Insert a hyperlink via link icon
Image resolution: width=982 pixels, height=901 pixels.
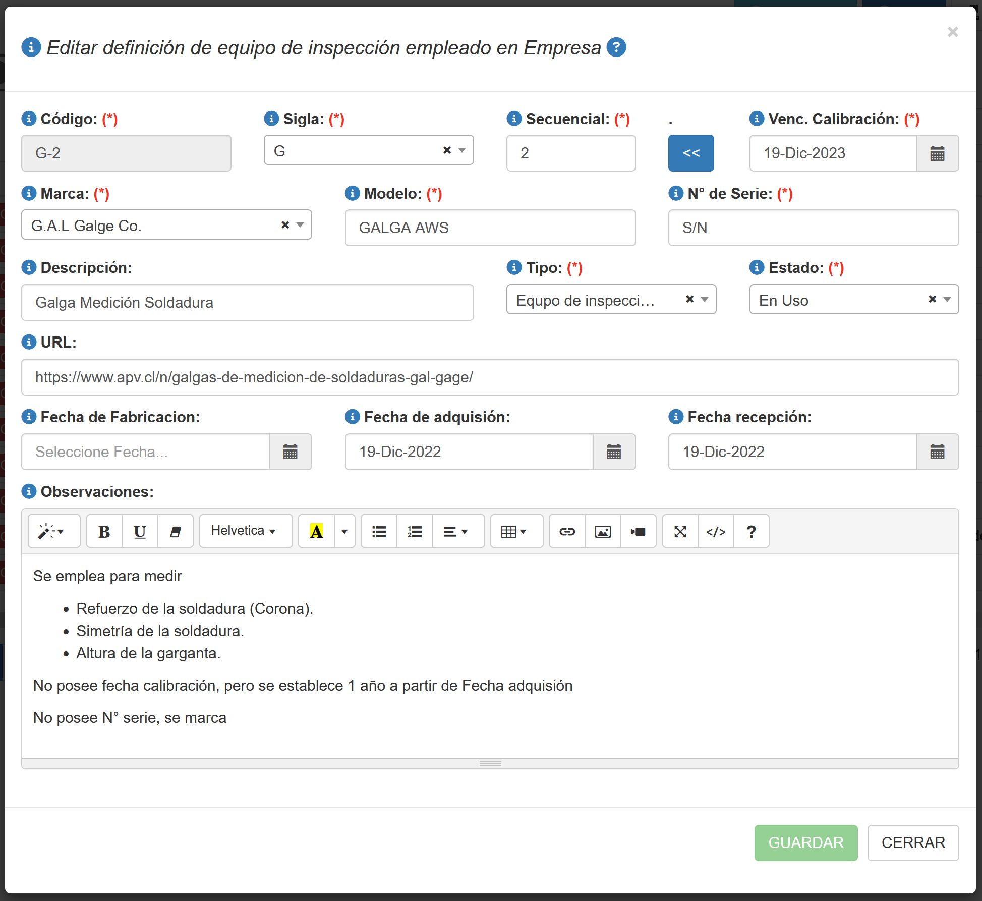(567, 532)
